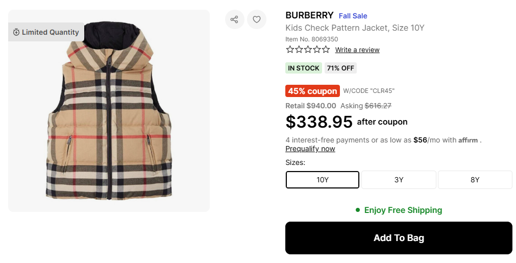Viewport: 516px width, 263px height.
Task: Click the share icon
Action: [234, 19]
